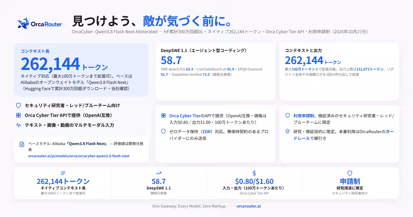Click the shield icon beside ゼロデータ保持
413x217 pixels.
[163, 132]
